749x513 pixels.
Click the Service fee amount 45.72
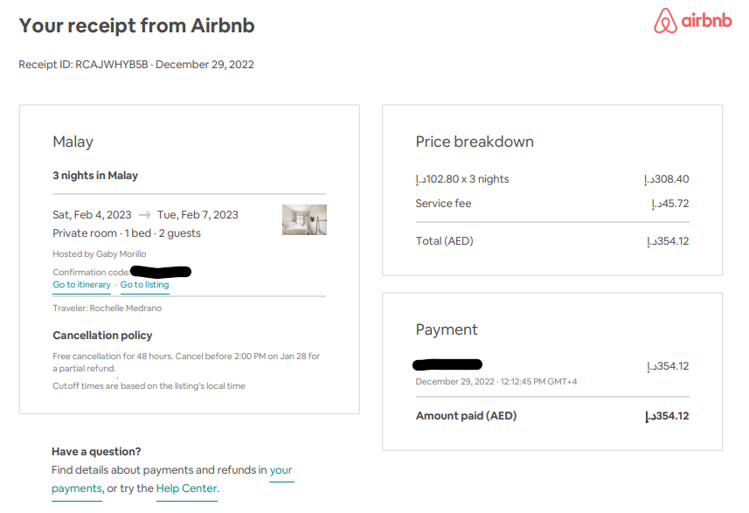click(670, 204)
